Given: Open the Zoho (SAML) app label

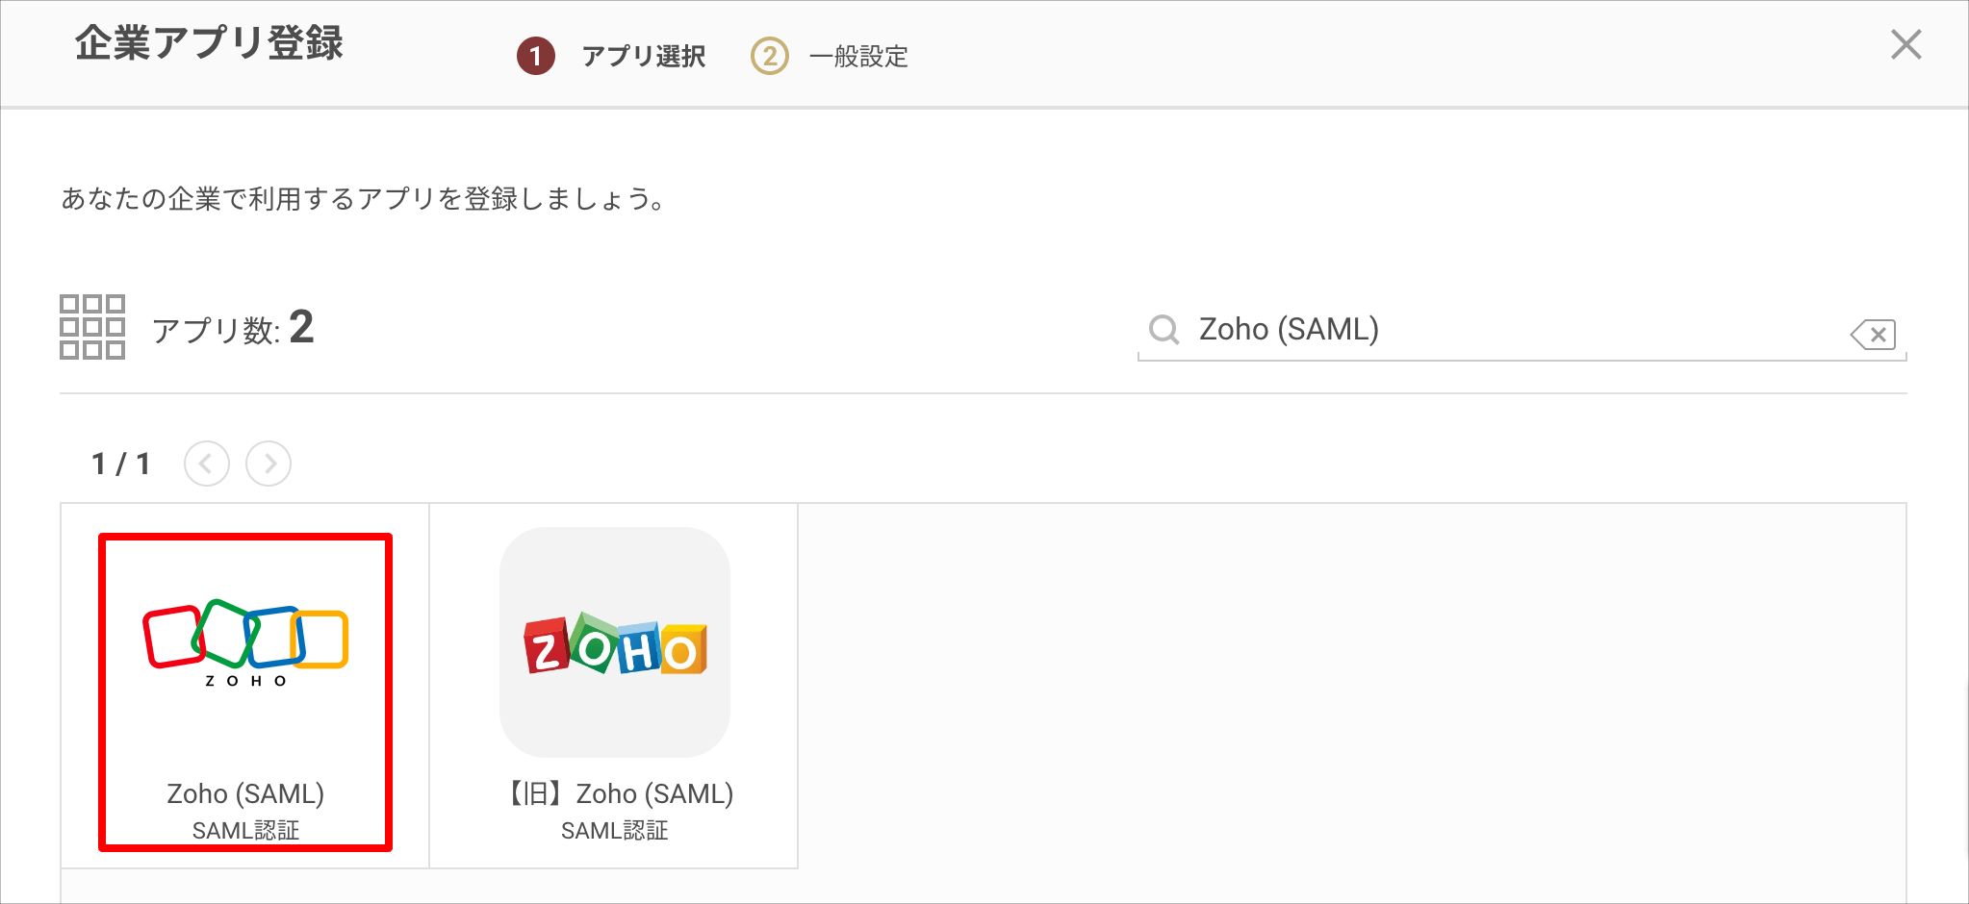Looking at the screenshot, I should pos(245,793).
